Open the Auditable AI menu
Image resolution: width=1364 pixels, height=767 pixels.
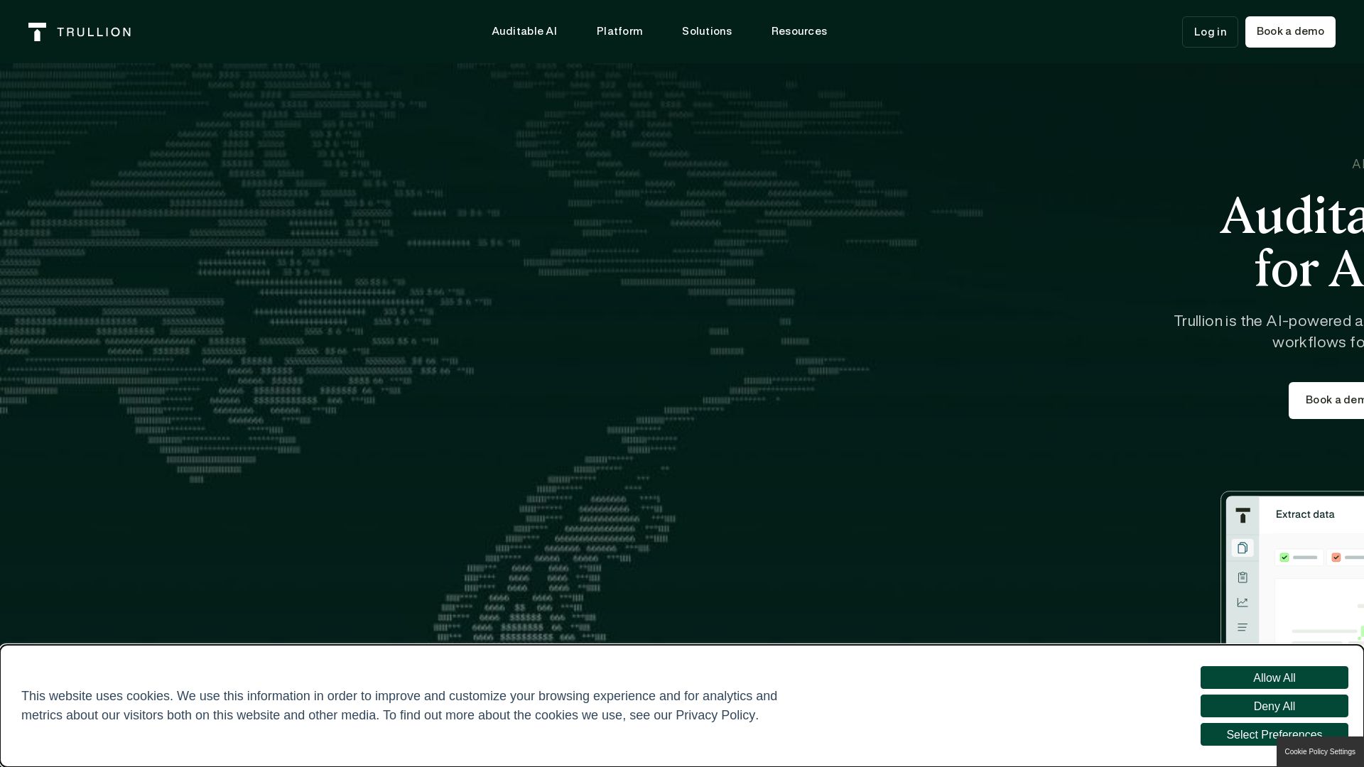click(x=524, y=31)
